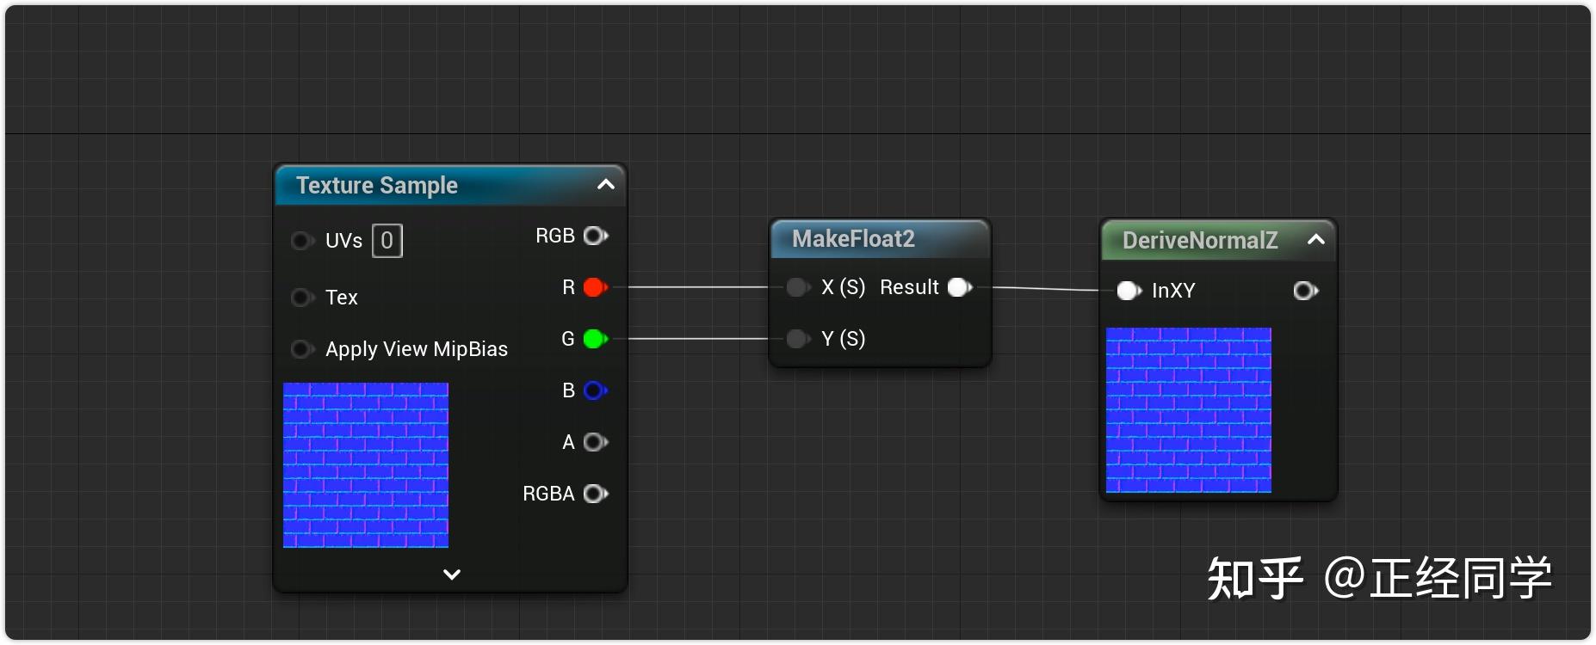Click the X (S) input pin
Image resolution: width=1596 pixels, height=645 pixels.
click(797, 287)
